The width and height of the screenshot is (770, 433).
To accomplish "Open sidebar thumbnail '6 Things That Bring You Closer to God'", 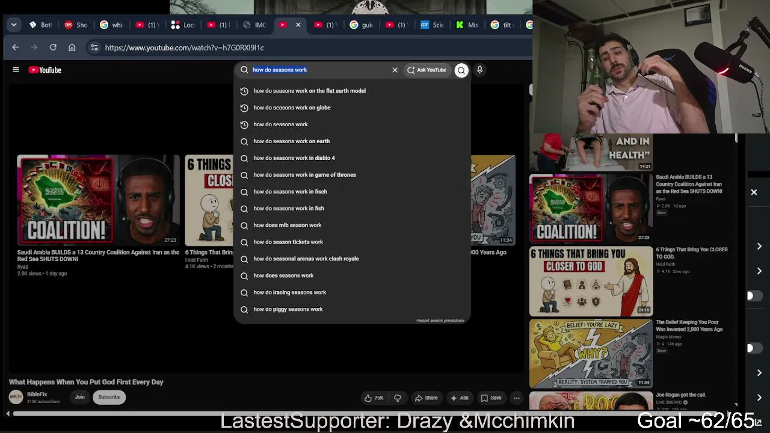I will coord(591,281).
